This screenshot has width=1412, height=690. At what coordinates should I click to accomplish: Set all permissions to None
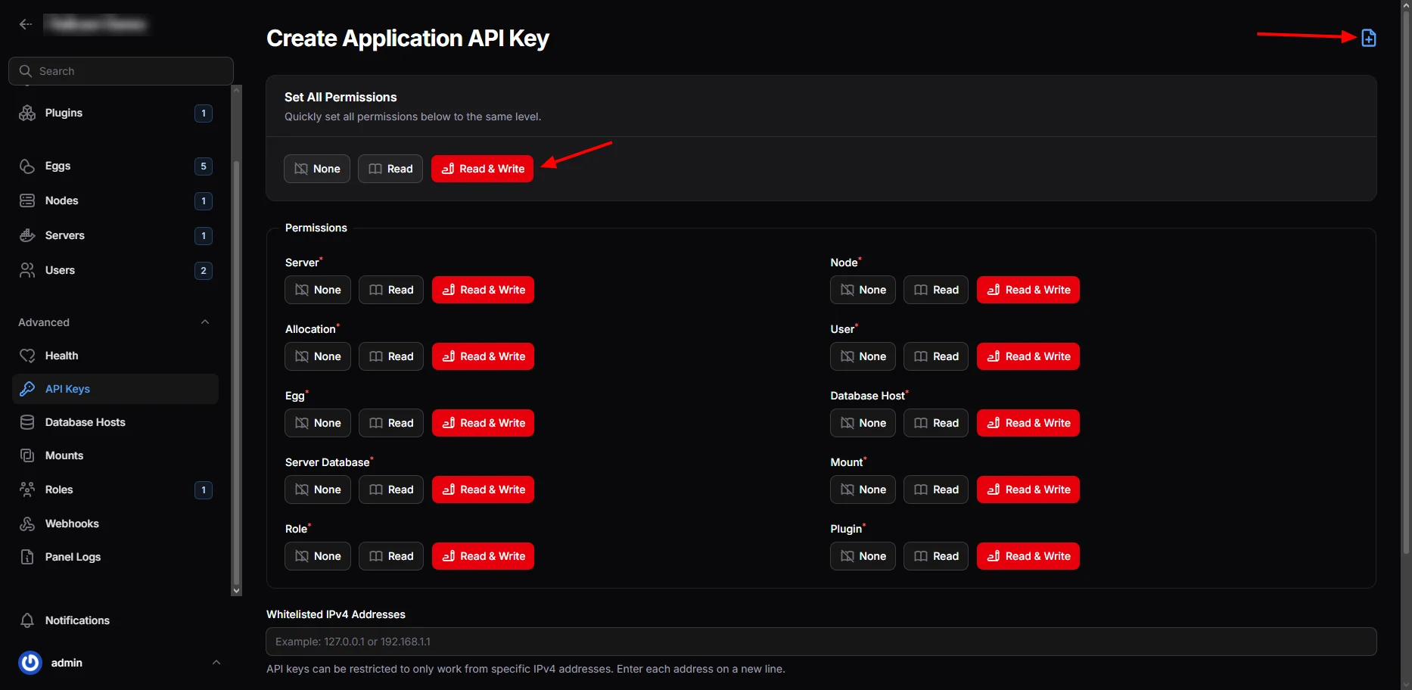(x=317, y=169)
